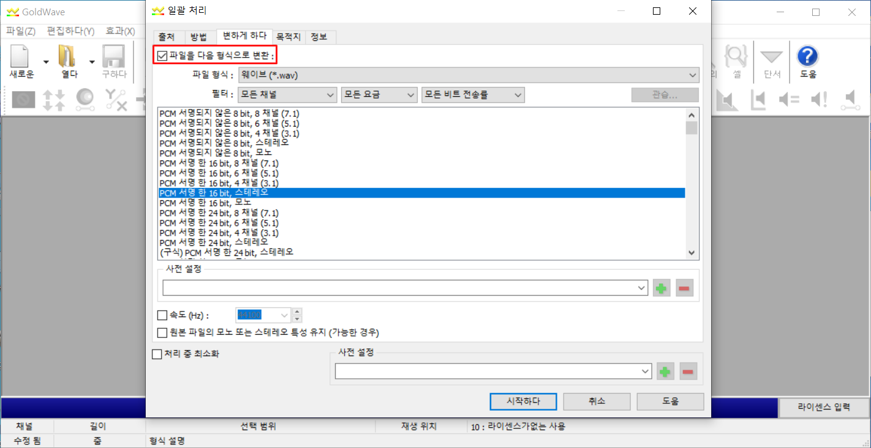Open the 정보 tab

[x=319, y=37]
